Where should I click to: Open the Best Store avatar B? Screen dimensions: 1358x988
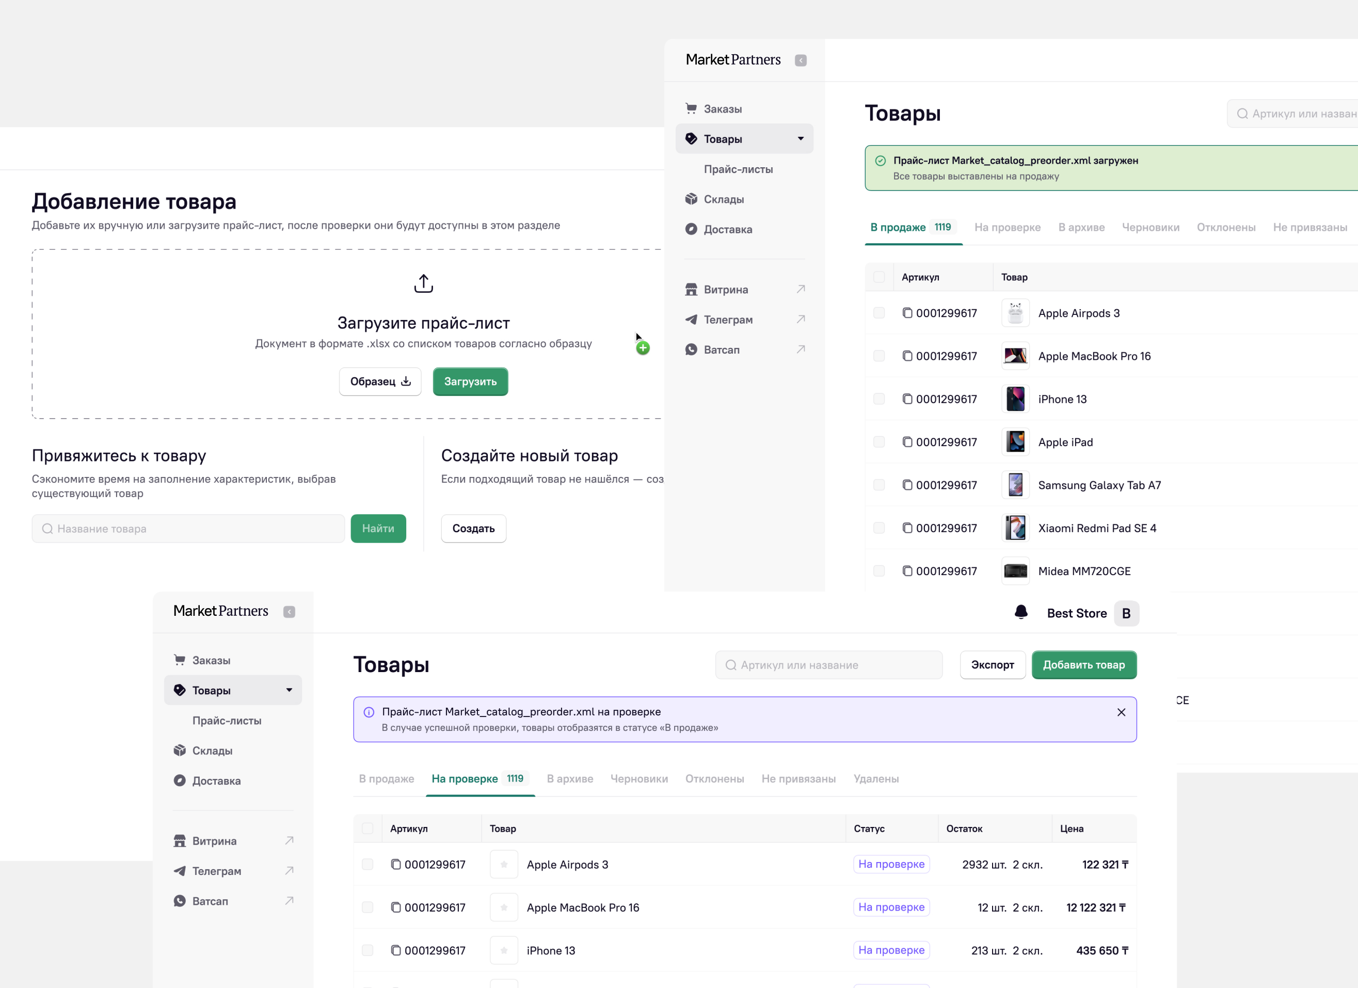pyautogui.click(x=1126, y=613)
